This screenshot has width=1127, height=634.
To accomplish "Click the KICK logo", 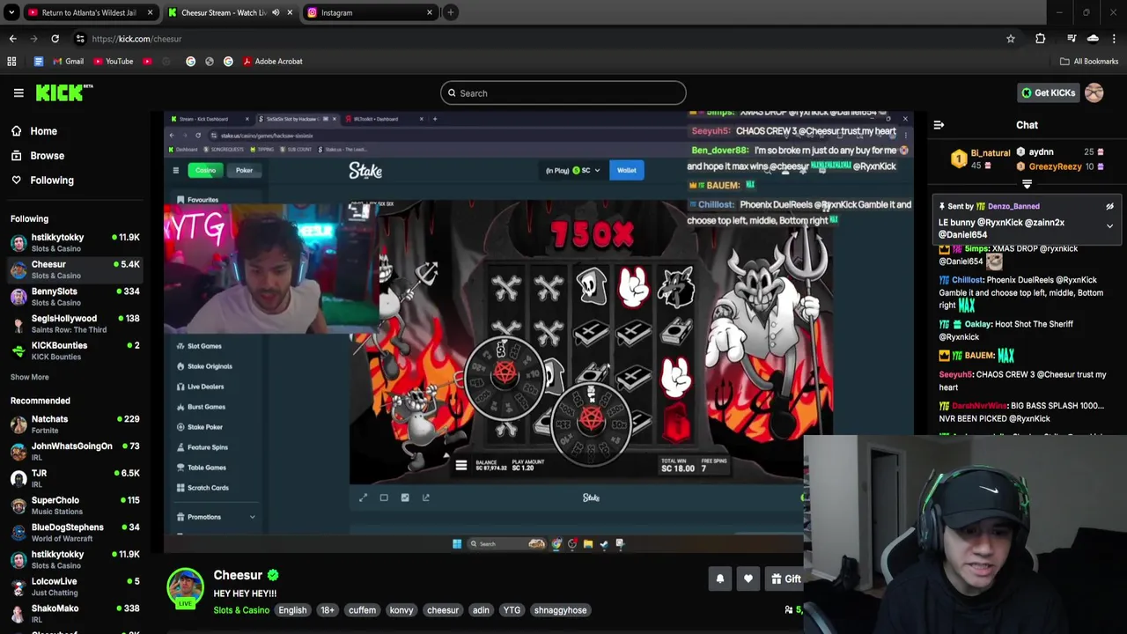I will click(x=64, y=92).
